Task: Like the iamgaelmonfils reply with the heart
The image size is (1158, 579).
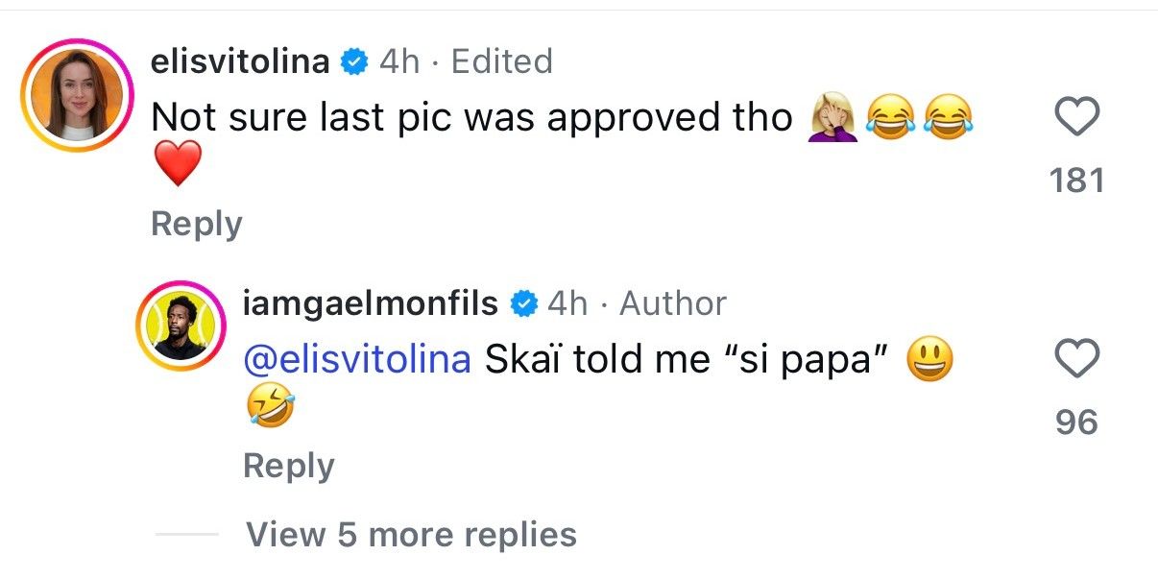Action: (x=1077, y=360)
